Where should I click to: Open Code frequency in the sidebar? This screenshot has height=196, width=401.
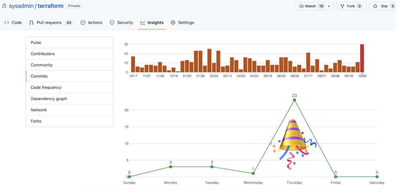pos(46,87)
